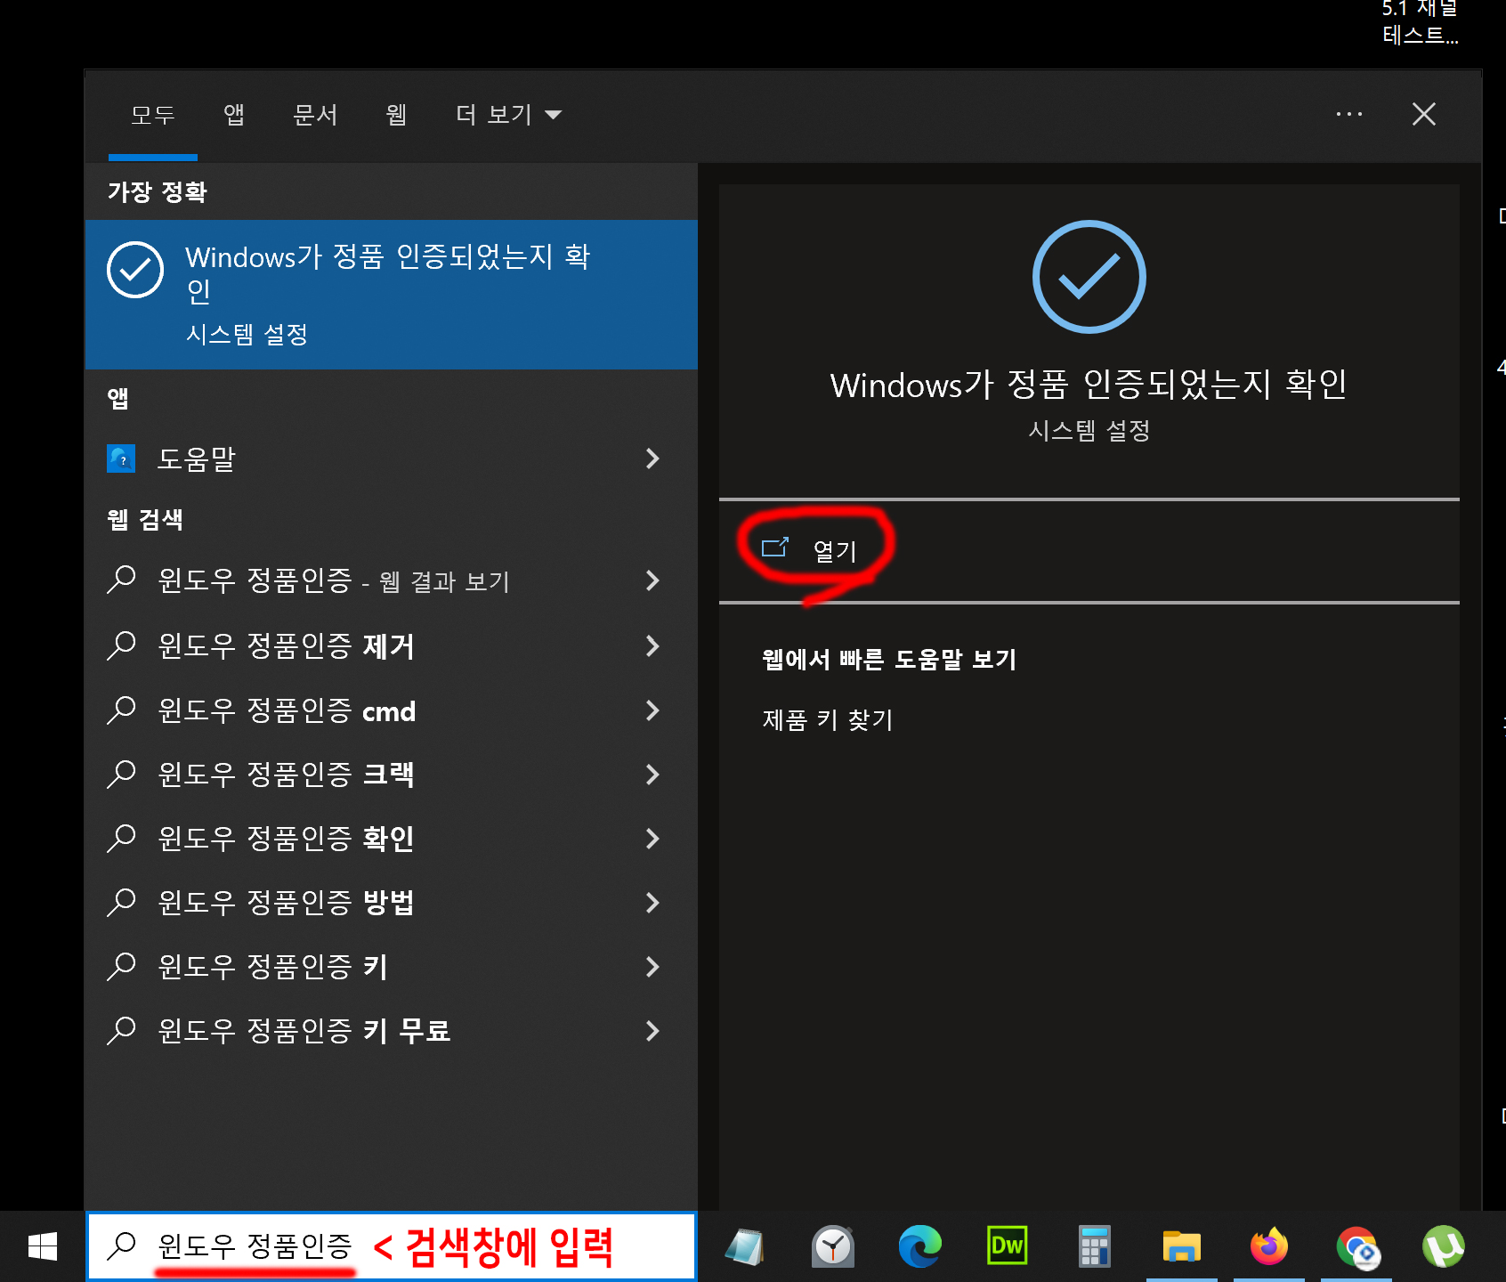Click the 도움말 app result text
The width and height of the screenshot is (1506, 1282).
[x=196, y=458]
